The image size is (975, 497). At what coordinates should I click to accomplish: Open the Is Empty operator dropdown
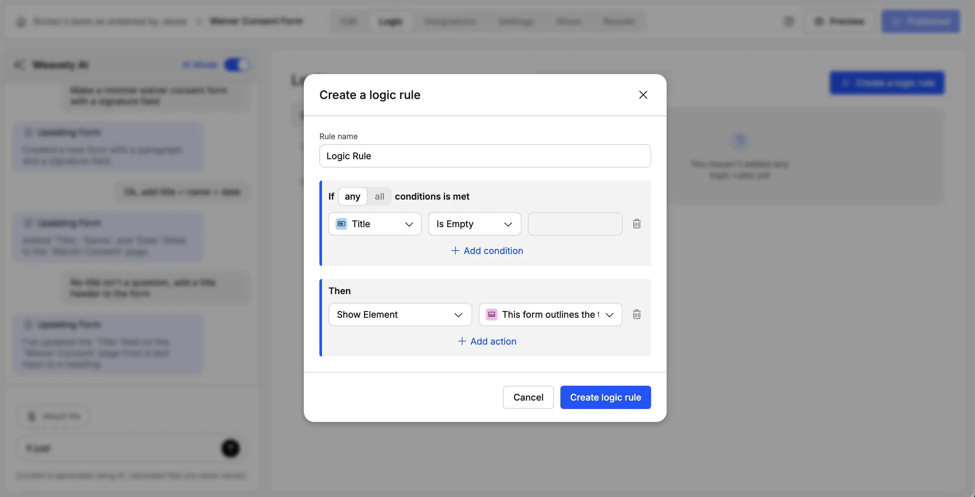474,224
